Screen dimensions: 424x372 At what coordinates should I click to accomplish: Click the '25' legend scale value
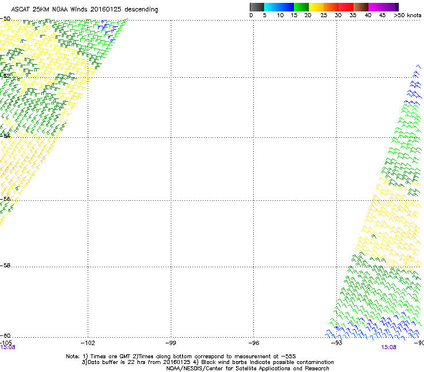324,15
